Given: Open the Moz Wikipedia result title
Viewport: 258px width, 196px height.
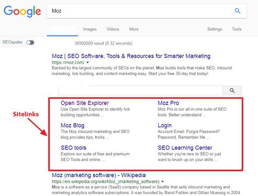Looking at the screenshot, I should (x=99, y=175).
